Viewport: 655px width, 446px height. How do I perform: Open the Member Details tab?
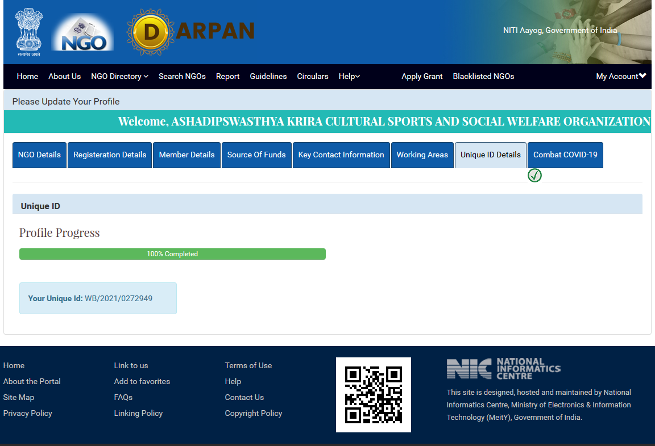click(x=186, y=155)
